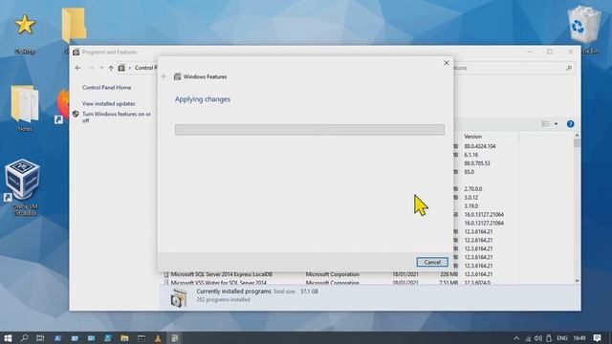The width and height of the screenshot is (612, 344).
Task: Select version 3.19.0 cell
Action: [x=470, y=206]
